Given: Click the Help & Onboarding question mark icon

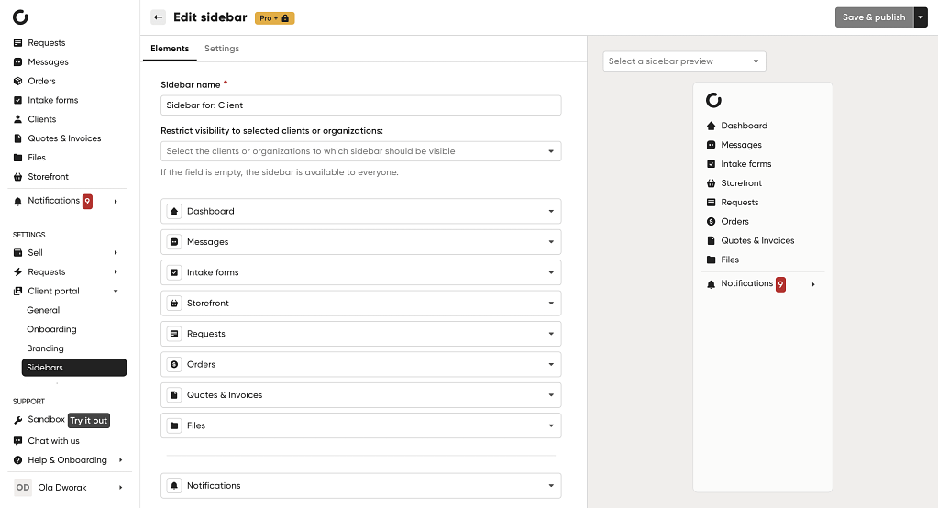Looking at the screenshot, I should tap(18, 460).
